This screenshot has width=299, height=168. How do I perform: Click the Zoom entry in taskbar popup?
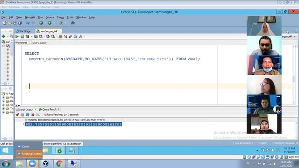[25, 147]
